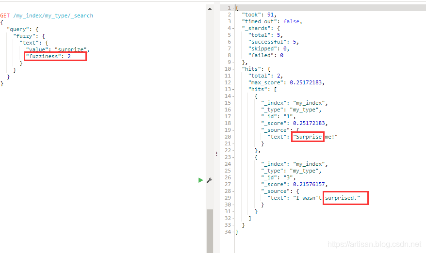Click the "fuzzy" key in the request body

click(x=24, y=36)
